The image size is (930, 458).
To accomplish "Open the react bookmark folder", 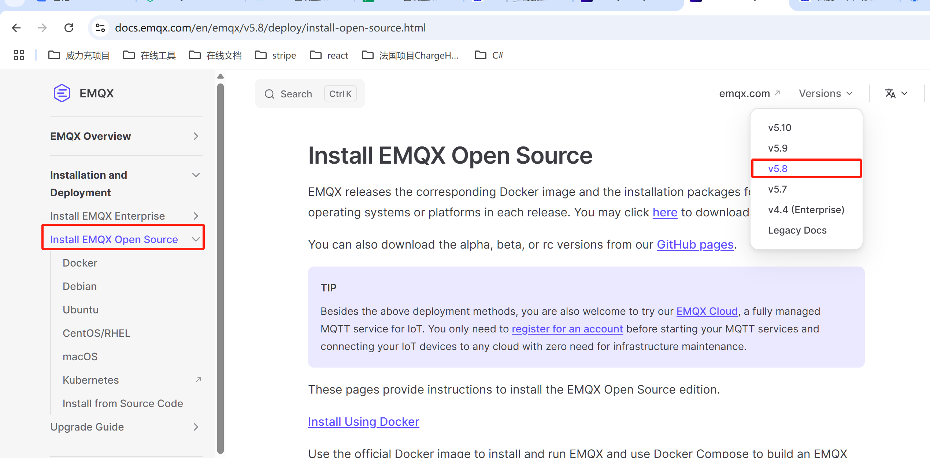I will [x=329, y=55].
